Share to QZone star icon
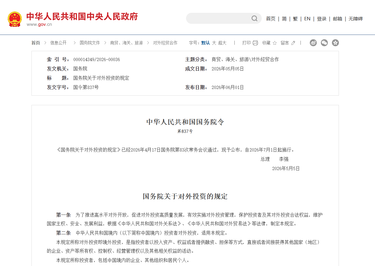This screenshot has height=266, width=375. [335, 43]
